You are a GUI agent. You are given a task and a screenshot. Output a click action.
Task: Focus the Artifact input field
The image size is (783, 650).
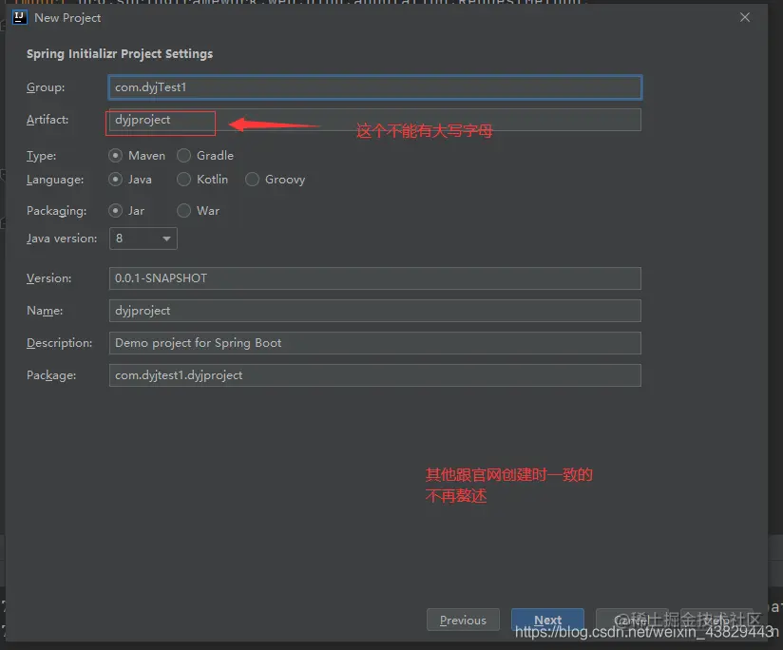pyautogui.click(x=375, y=120)
